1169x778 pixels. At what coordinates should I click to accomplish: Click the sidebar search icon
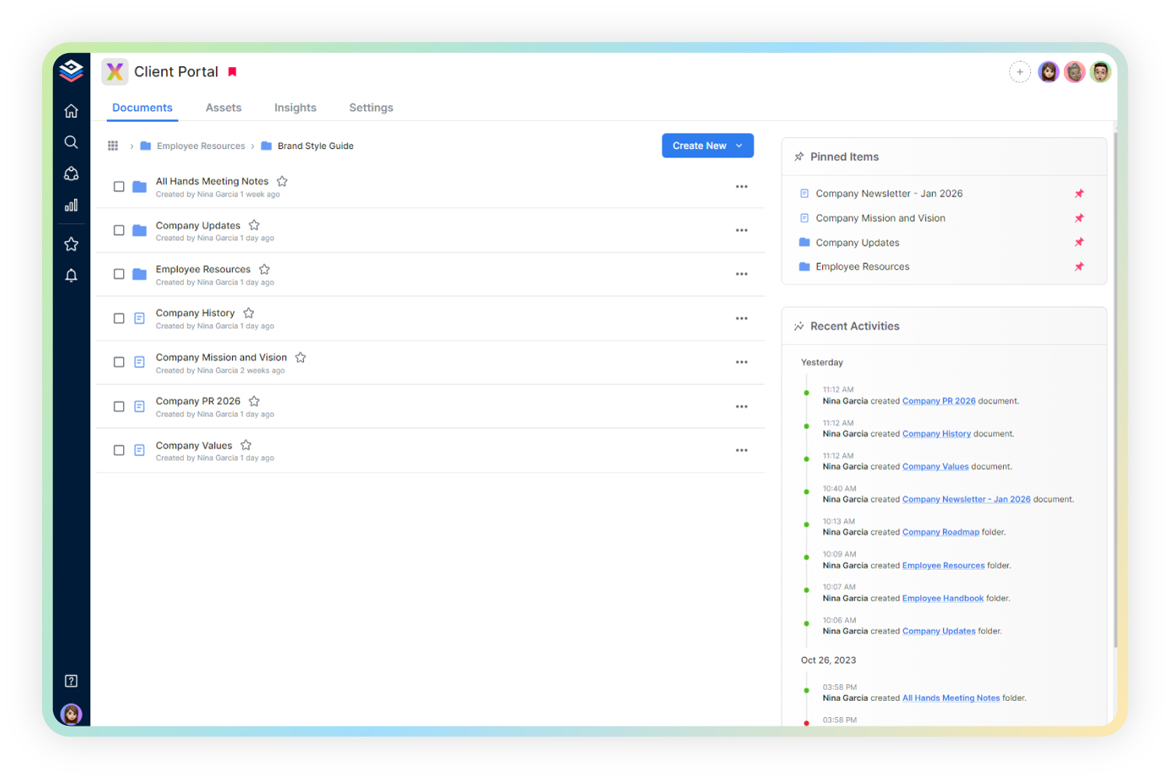pyautogui.click(x=71, y=142)
